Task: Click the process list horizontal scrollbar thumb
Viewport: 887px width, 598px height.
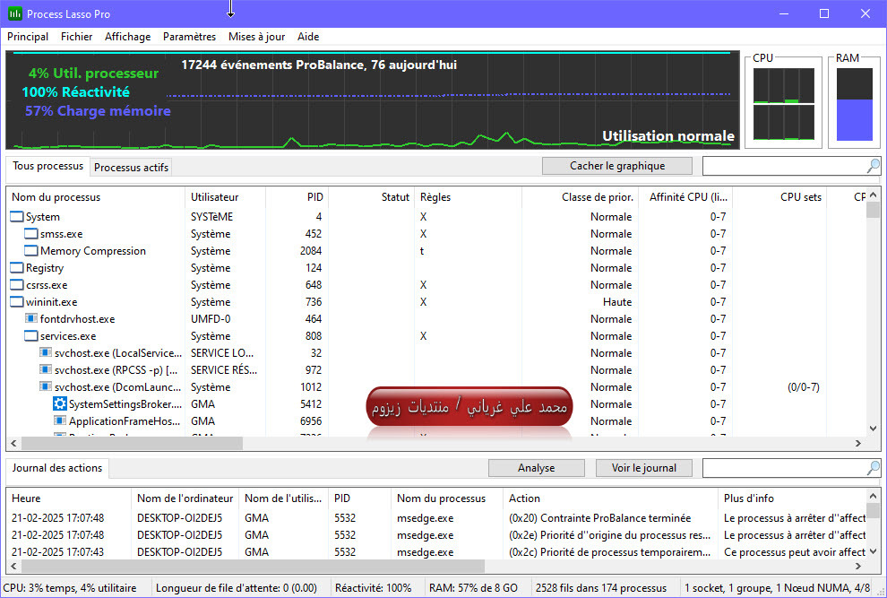Action: tap(133, 444)
